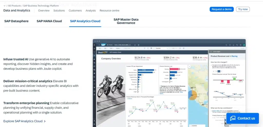Image resolution: width=263 pixels, height=127 pixels.
Task: Switch to the SAP HANA Cloud tab
Action: point(49,21)
